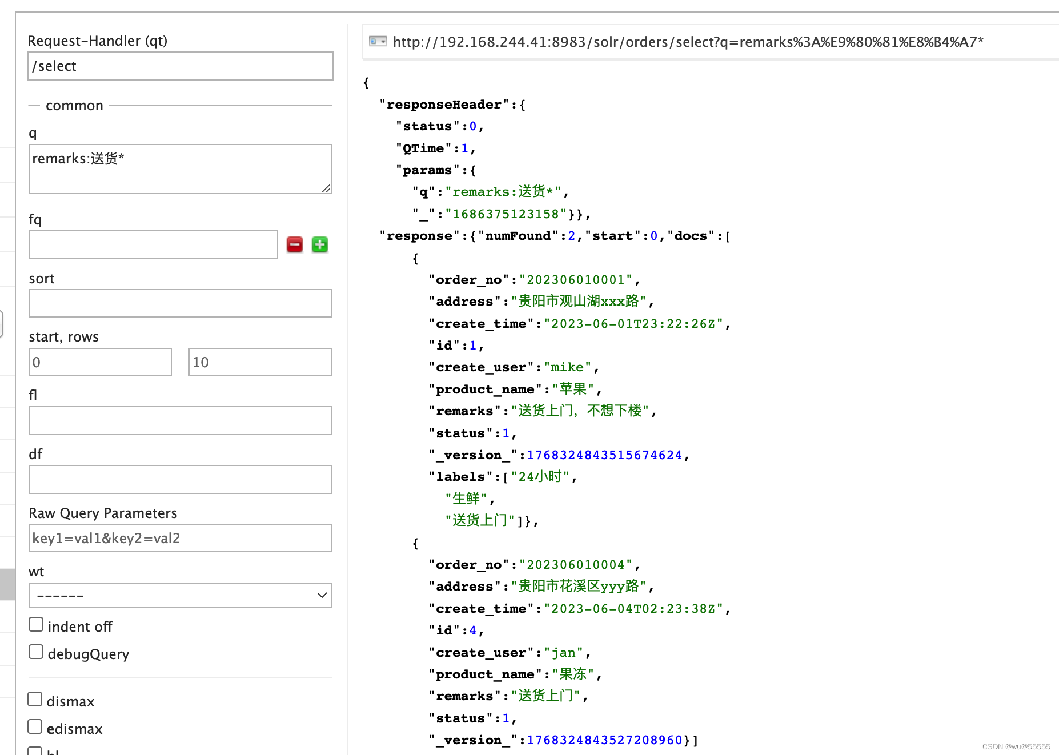Click the create_time "2023-06-01T23:22:26Z" value

(x=633, y=324)
